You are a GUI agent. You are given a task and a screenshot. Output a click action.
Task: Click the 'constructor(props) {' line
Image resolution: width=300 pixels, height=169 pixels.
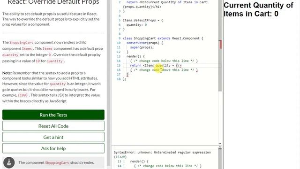145,43
